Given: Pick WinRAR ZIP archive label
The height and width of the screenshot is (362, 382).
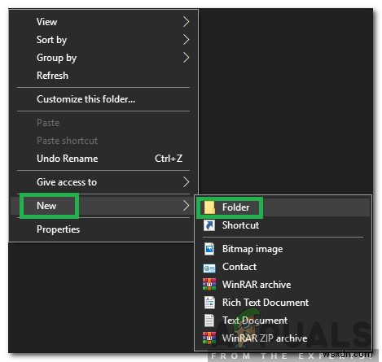Looking at the screenshot, I should 265,338.
